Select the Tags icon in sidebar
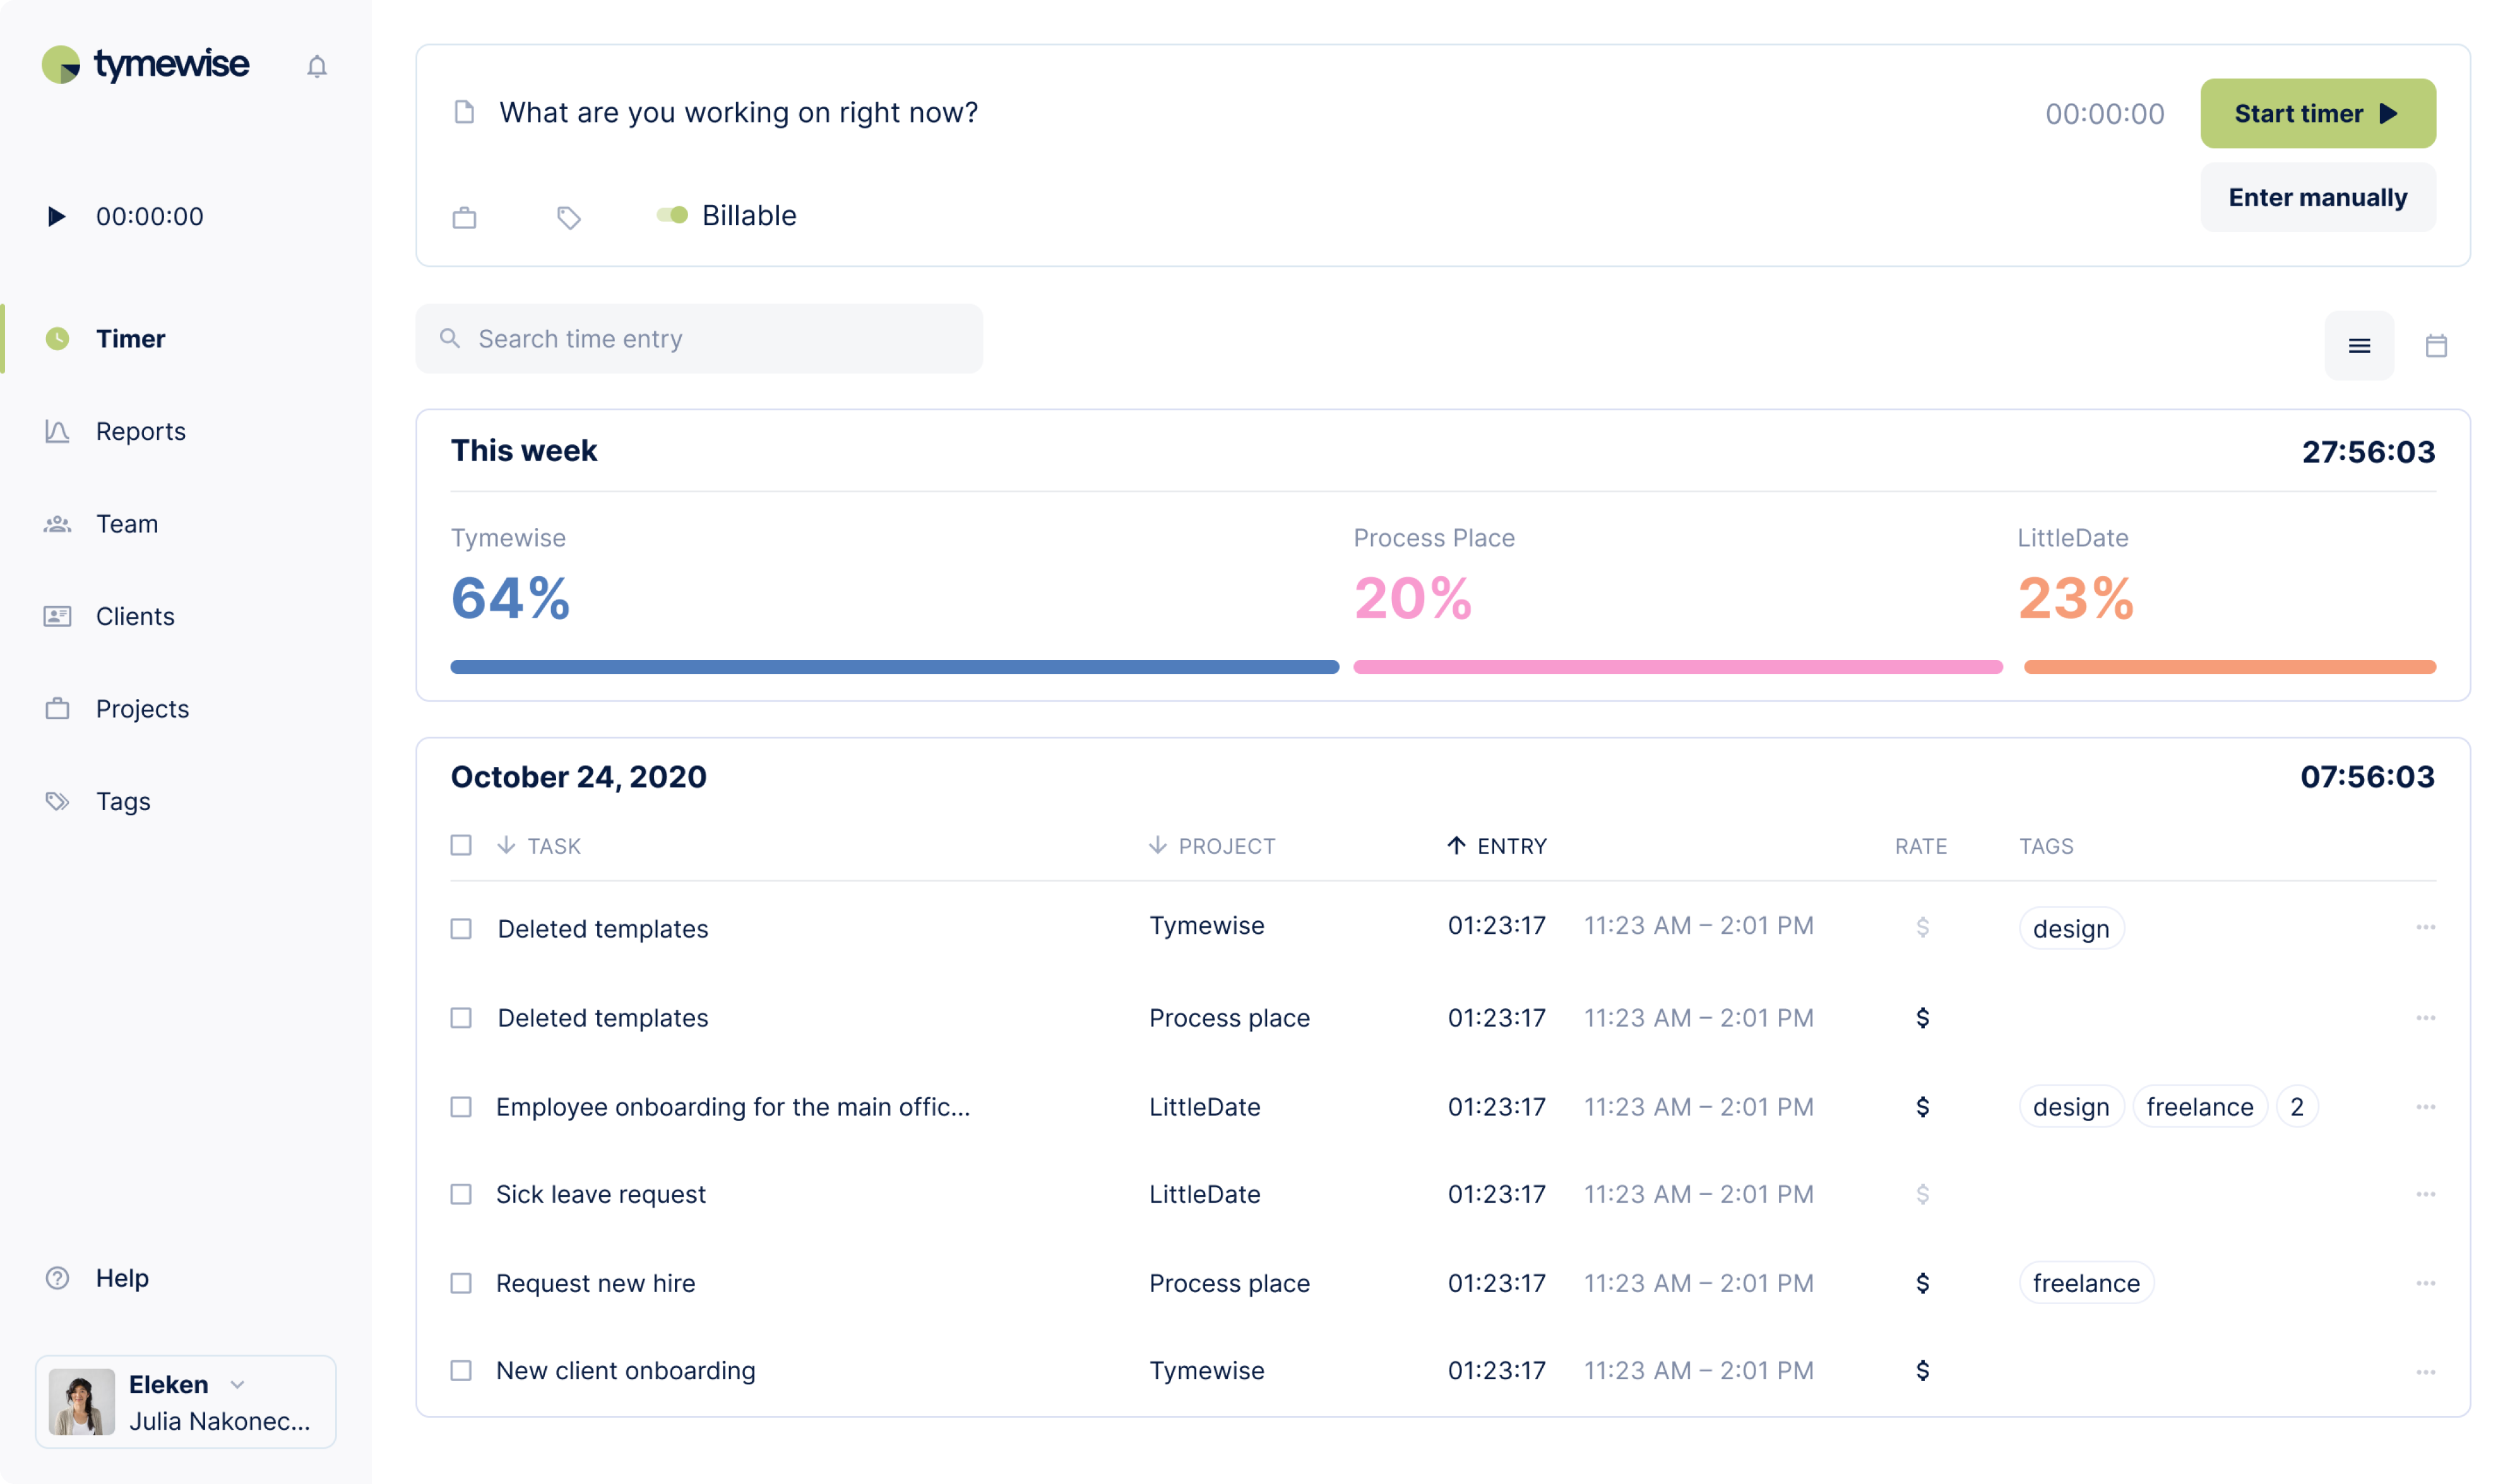2515x1484 pixels. pos(58,800)
